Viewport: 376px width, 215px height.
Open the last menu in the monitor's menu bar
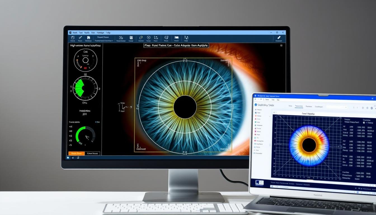pos(108,32)
